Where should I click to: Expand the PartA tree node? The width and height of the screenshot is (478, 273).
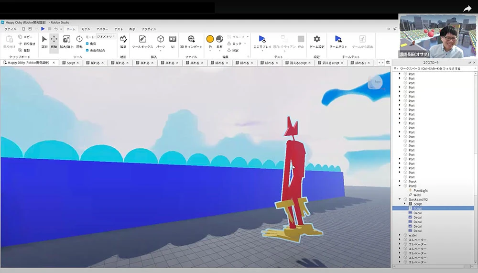tap(400, 181)
